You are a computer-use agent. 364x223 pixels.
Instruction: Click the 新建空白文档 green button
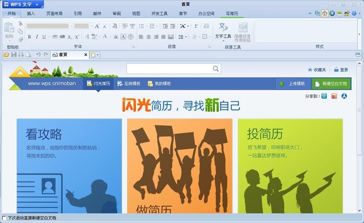(331, 83)
